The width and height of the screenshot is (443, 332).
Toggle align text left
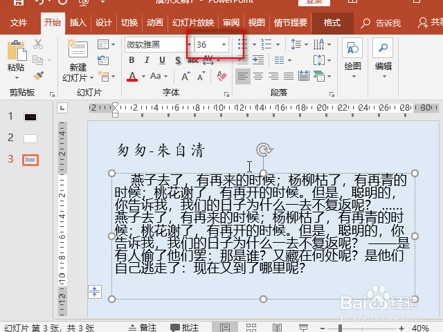tap(243, 76)
